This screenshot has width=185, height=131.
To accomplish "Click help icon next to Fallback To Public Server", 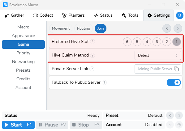I will 104,82.
